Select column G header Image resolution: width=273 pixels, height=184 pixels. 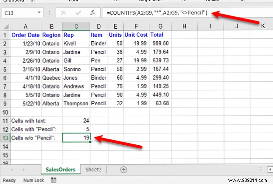[160, 27]
